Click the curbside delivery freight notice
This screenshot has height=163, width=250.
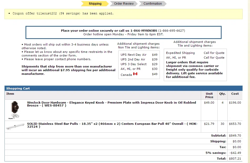click(x=194, y=70)
